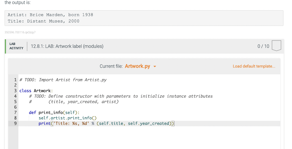
Task: Click the 'Current file:' label
Action: tap(111, 66)
